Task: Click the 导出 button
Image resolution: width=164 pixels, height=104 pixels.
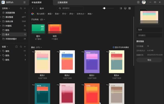Action: coord(149,60)
